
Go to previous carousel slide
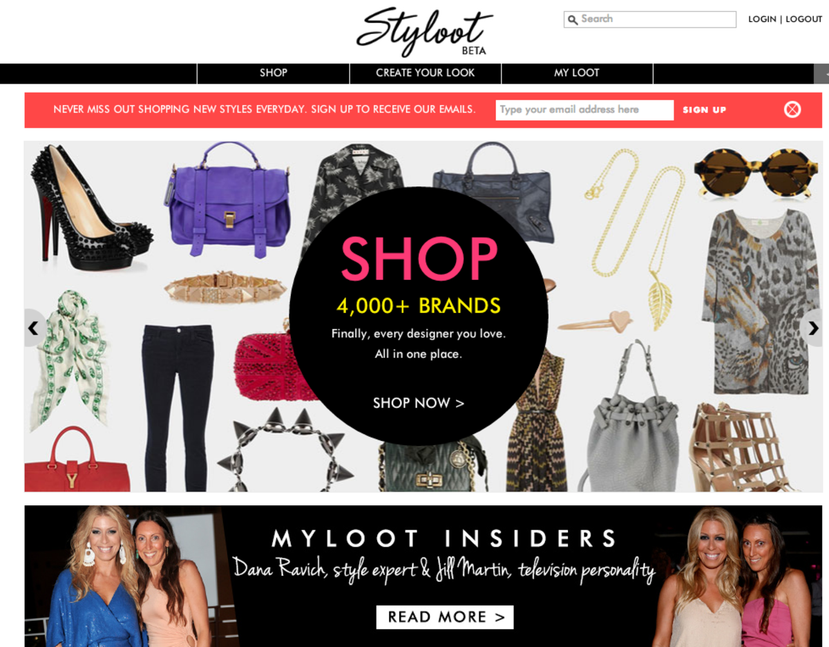click(34, 328)
